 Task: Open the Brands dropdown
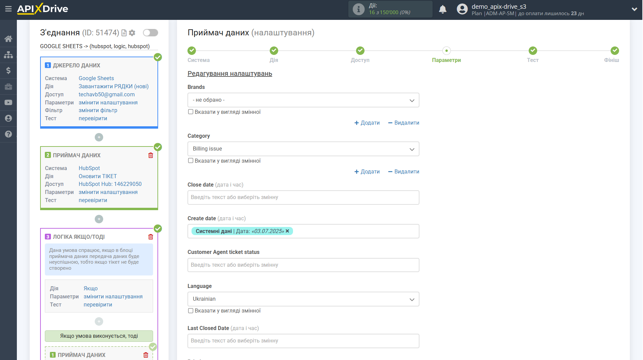pos(303,100)
